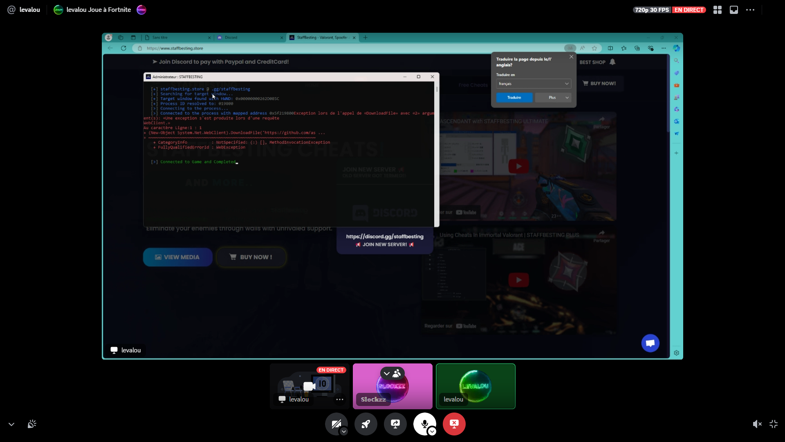The image size is (785, 442).
Task: Play the ASCENDANT with STAFFBESTING ULTIMATE video
Action: (x=518, y=166)
